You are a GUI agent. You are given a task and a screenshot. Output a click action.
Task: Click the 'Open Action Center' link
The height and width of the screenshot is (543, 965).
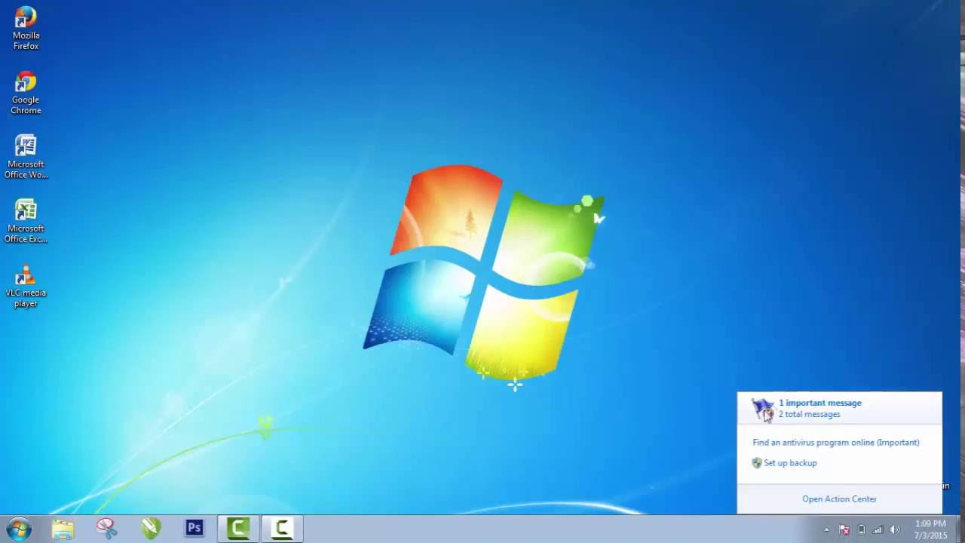(x=839, y=499)
